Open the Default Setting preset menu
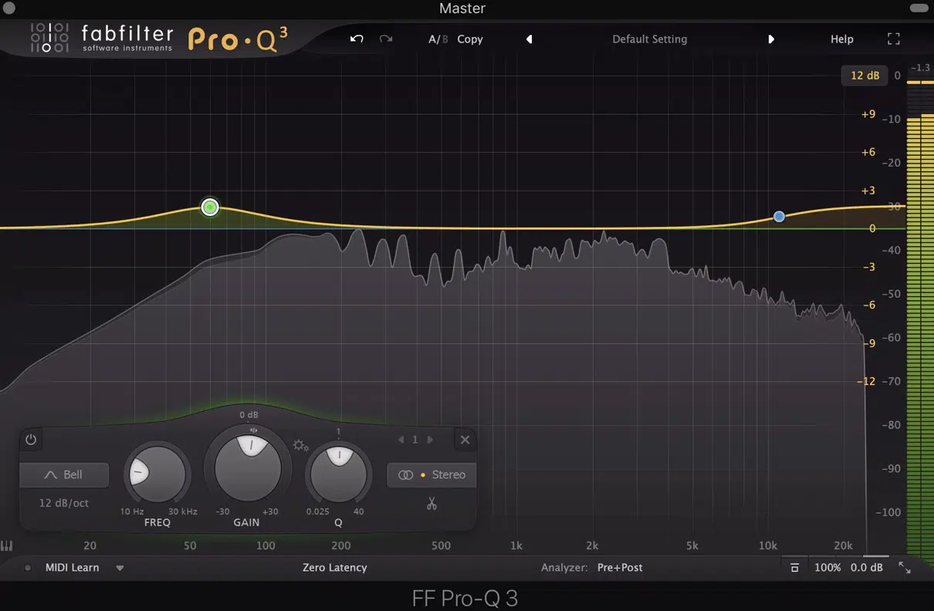This screenshot has height=611, width=934. 649,39
